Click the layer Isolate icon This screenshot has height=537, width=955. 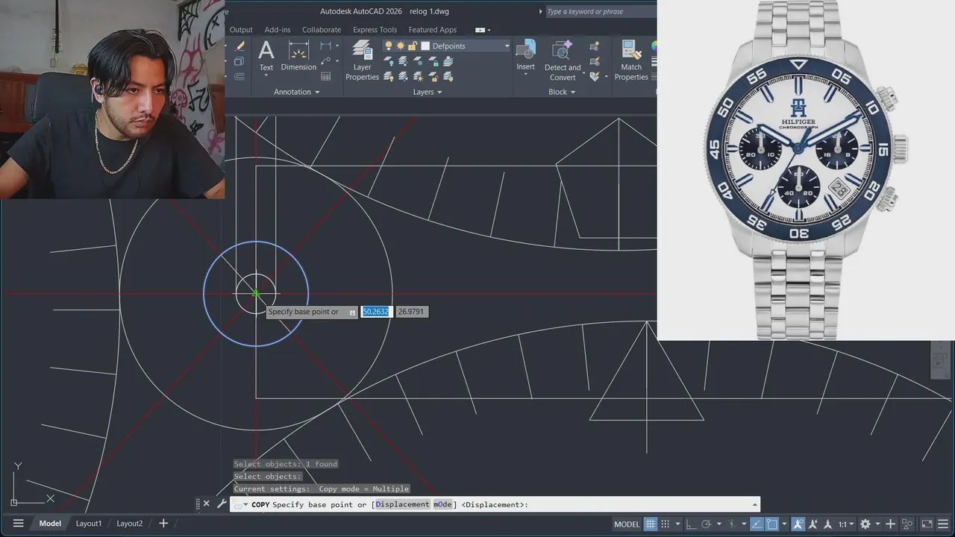tap(404, 61)
